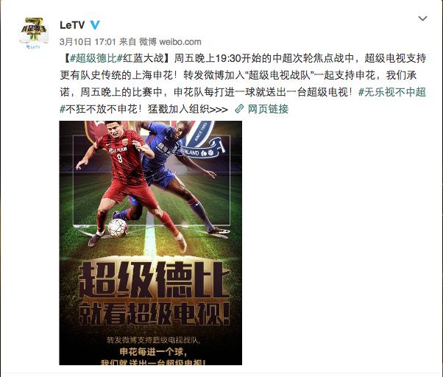
Task: Click the blue verified V badge
Action: [95, 25]
